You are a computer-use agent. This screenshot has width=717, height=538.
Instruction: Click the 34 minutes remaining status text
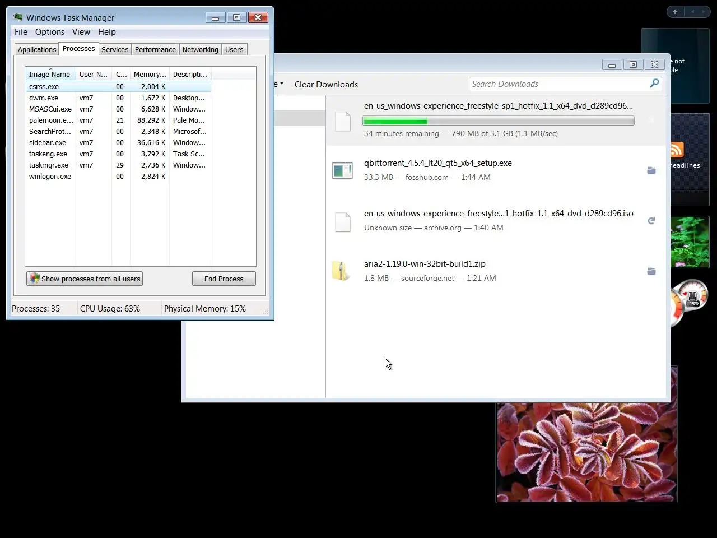461,133
